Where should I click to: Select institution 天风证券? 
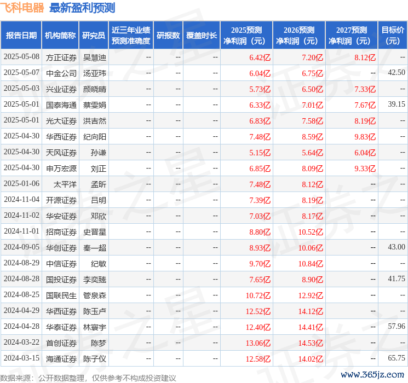pos(61,153)
